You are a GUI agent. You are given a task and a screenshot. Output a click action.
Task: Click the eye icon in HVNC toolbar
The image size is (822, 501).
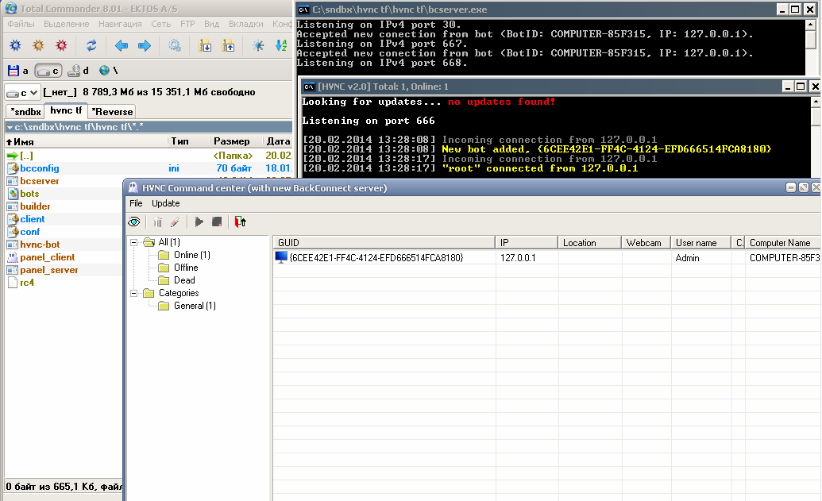click(134, 222)
